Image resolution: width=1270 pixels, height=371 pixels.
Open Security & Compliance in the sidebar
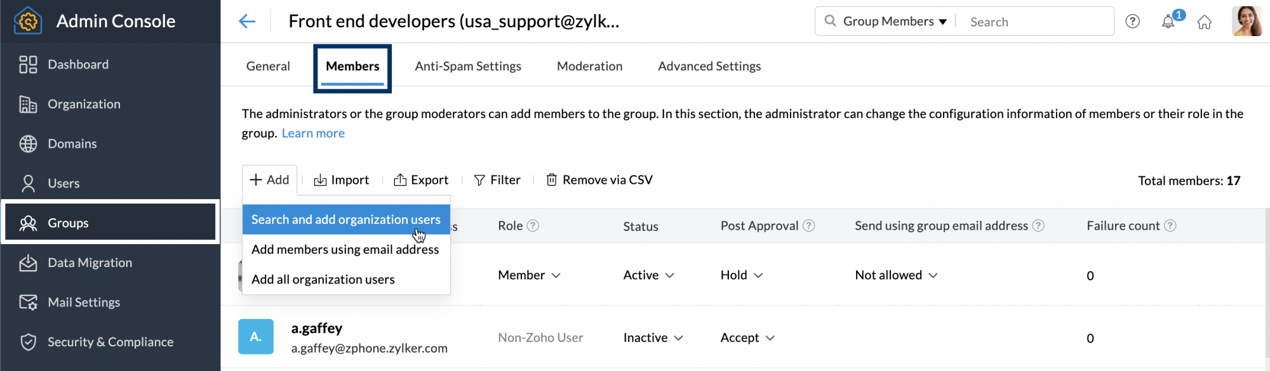[x=110, y=342]
